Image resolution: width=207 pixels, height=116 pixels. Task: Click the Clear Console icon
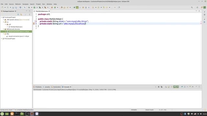pyautogui.click(x=166, y=87)
